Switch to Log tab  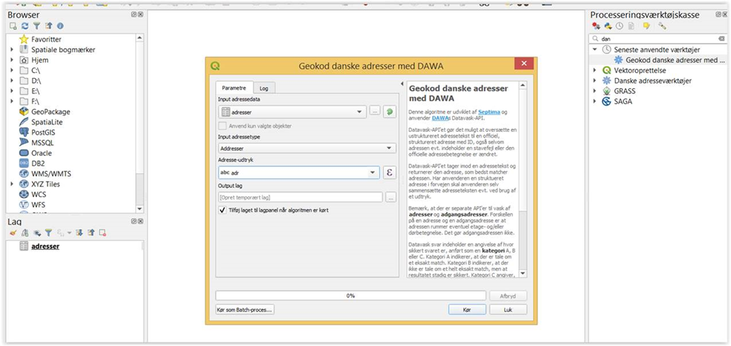coord(264,88)
